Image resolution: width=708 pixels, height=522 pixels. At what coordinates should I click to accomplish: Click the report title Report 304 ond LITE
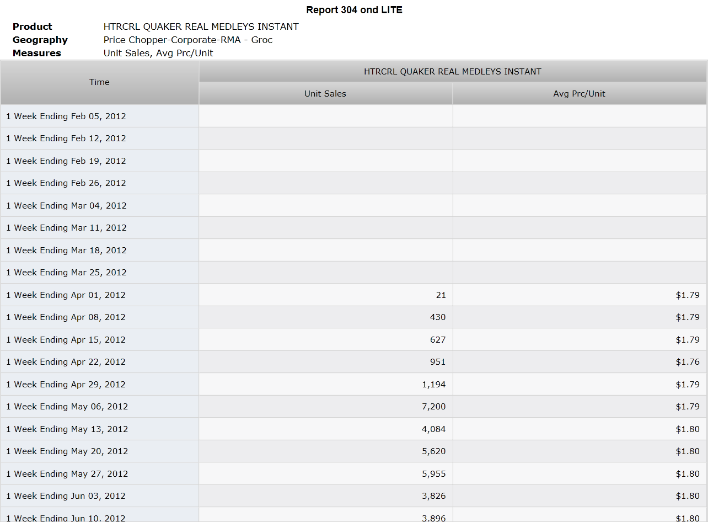click(x=354, y=10)
